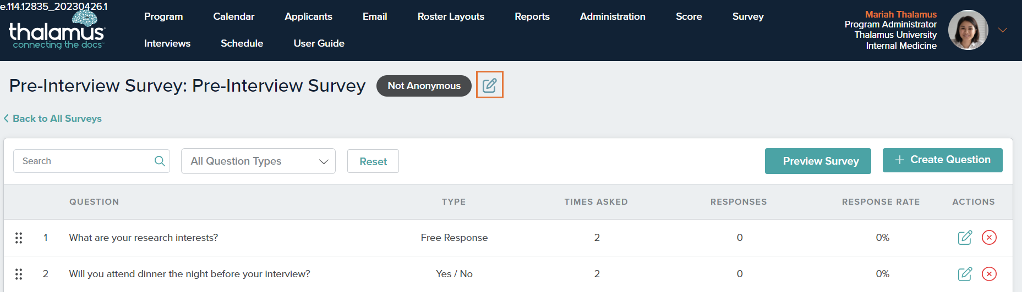This screenshot has height=292, width=1022.
Task: Click the Thalamus logo
Action: (57, 32)
